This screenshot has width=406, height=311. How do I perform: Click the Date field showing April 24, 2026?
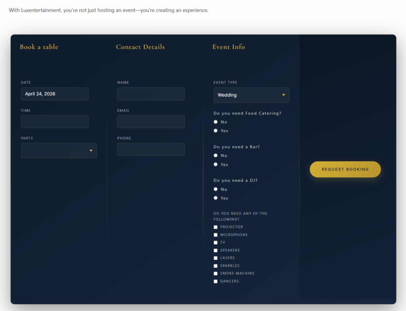point(55,94)
